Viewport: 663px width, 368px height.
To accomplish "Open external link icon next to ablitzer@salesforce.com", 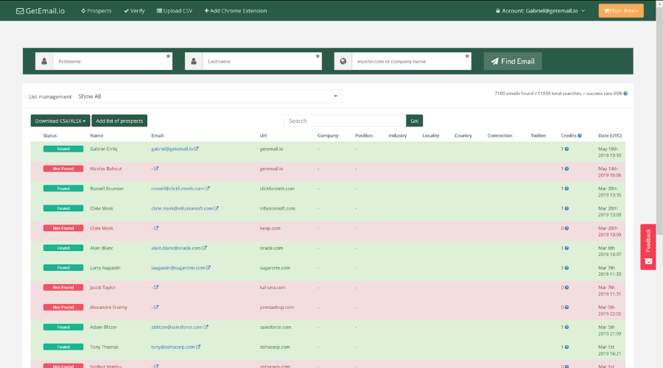I will pos(206,327).
